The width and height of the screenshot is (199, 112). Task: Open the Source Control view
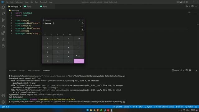3,20
